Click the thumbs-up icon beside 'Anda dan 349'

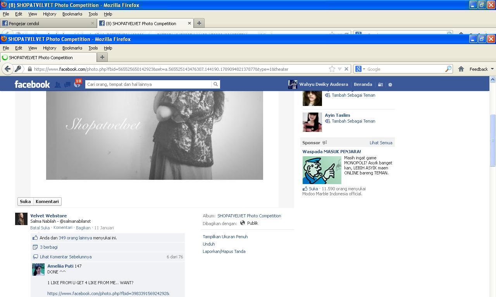coord(35,238)
